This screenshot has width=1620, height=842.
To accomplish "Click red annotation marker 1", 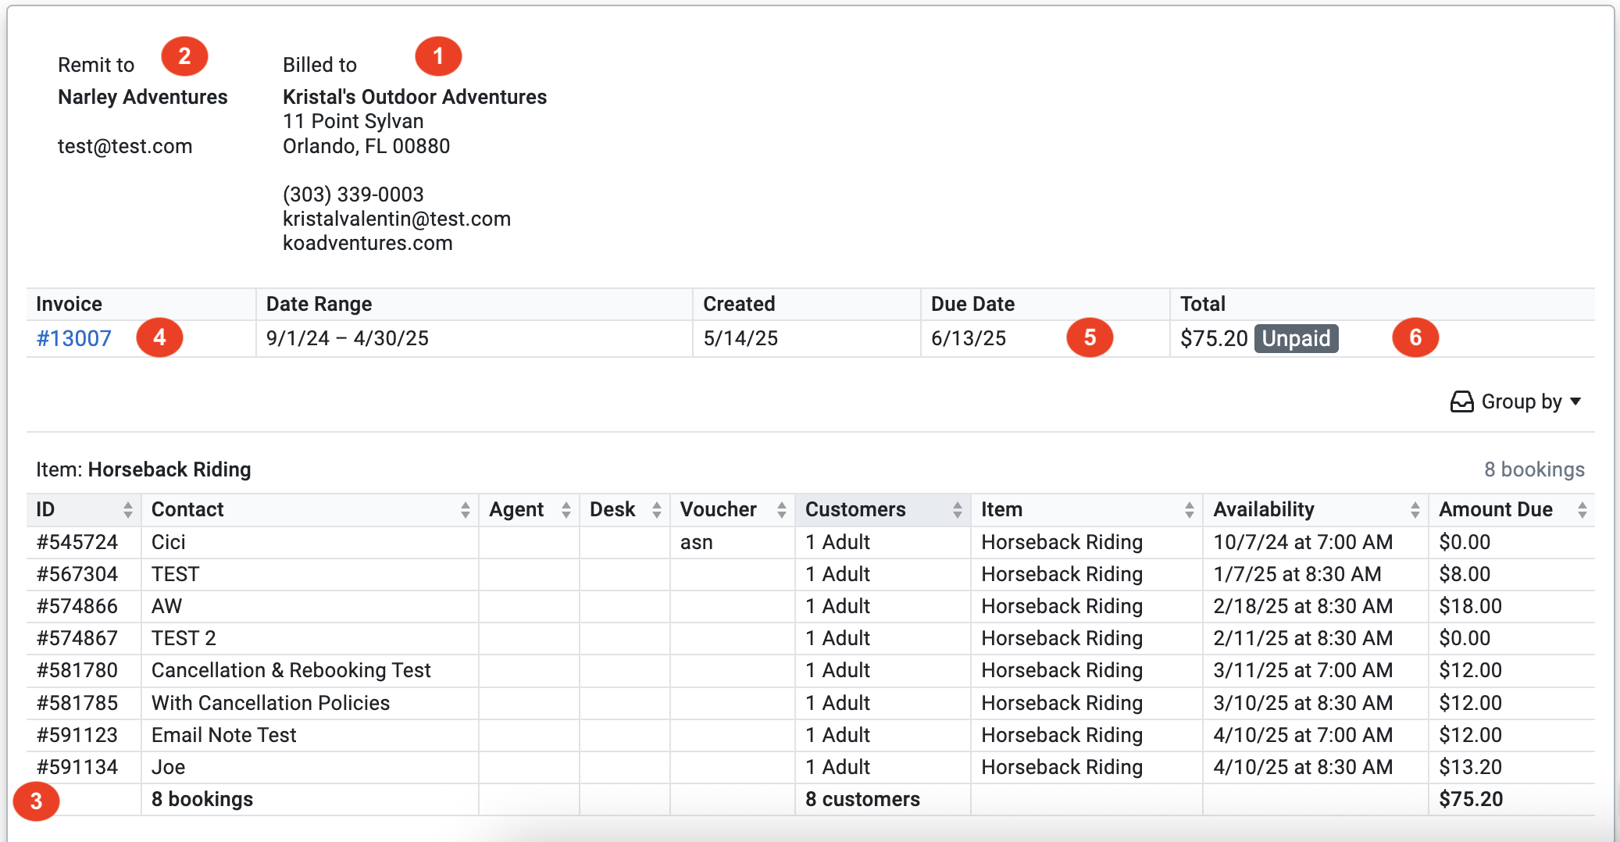I will point(438,56).
